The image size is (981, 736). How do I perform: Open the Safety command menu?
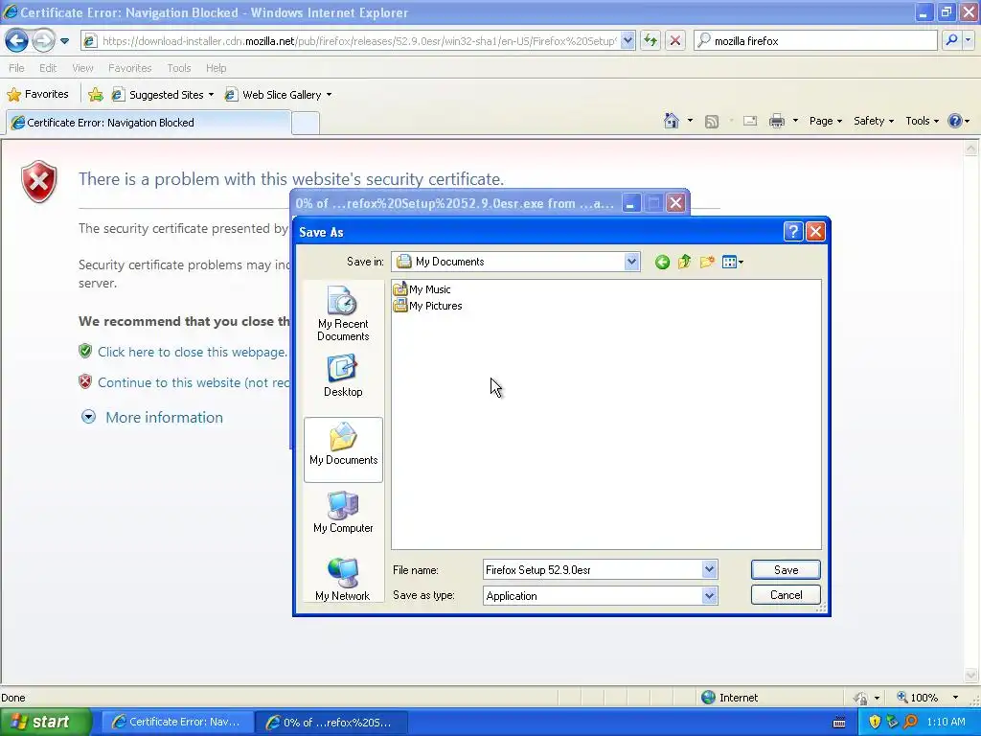click(874, 121)
